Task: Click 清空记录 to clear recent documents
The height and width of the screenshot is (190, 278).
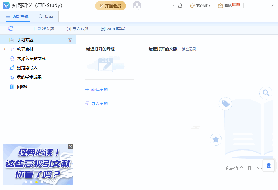Action: click(189, 49)
